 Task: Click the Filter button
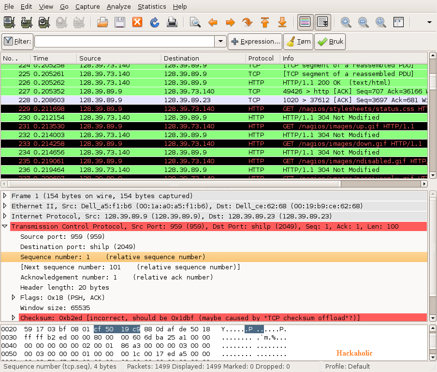17,42
